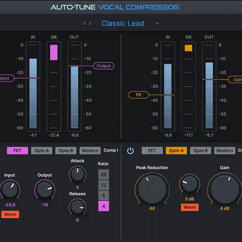The width and height of the screenshot is (242, 242).
Task: Toggle the Comp II power button
Action: pos(130,151)
